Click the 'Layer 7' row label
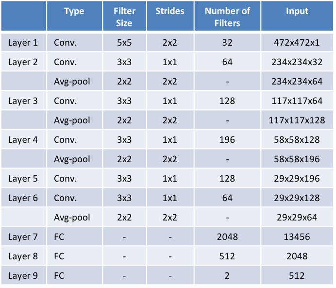The image size is (336, 288). point(23,237)
